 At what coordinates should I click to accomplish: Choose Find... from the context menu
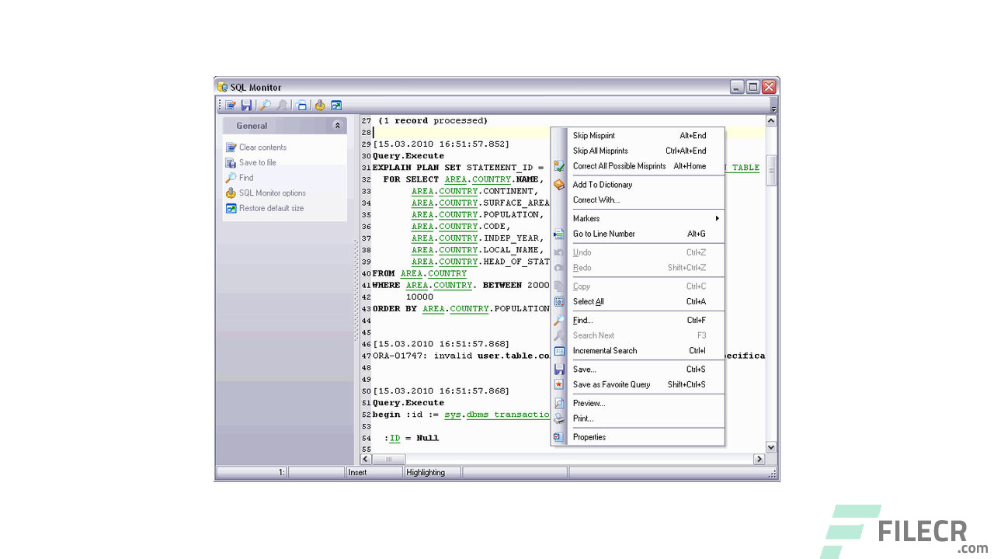(638, 320)
